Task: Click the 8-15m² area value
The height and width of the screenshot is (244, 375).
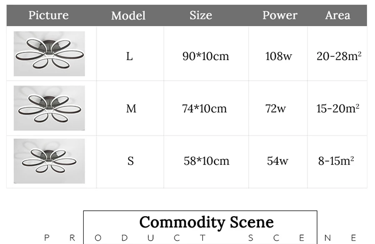Action: pyautogui.click(x=336, y=161)
